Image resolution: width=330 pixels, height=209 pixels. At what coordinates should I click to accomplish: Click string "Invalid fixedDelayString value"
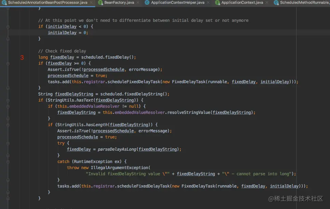tap(127, 174)
